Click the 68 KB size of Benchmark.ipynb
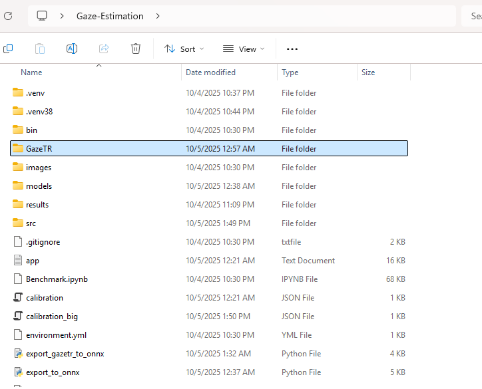The height and width of the screenshot is (389, 482). point(395,279)
